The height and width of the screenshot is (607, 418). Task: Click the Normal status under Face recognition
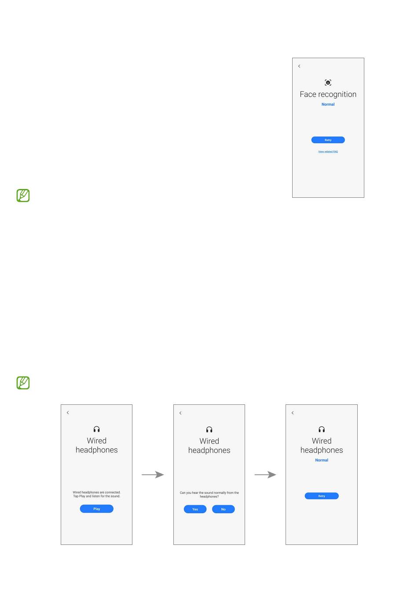(x=328, y=104)
